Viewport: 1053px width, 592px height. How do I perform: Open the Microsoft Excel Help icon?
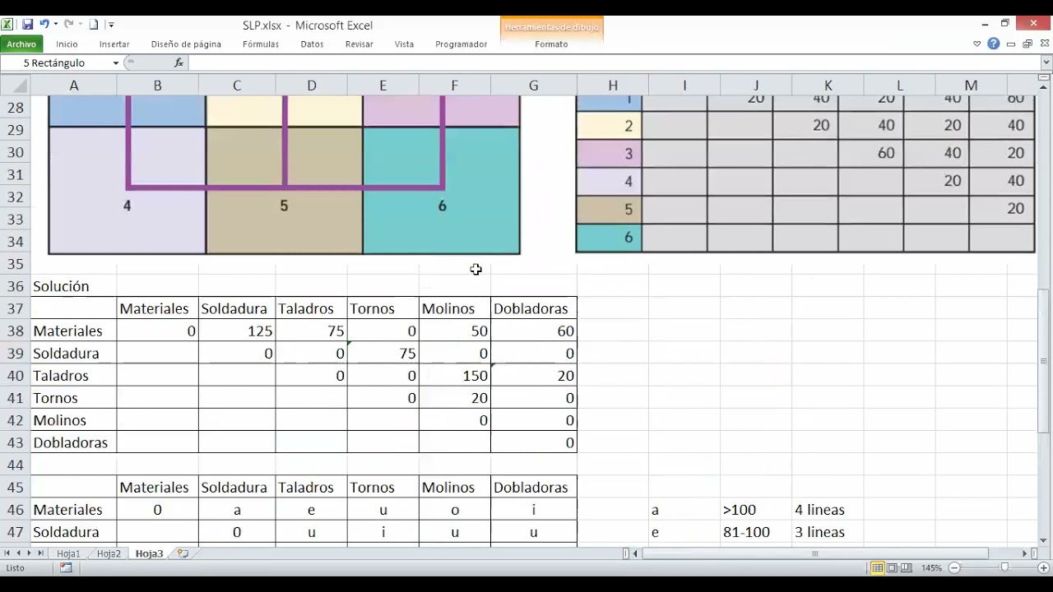pyautogui.click(x=994, y=44)
